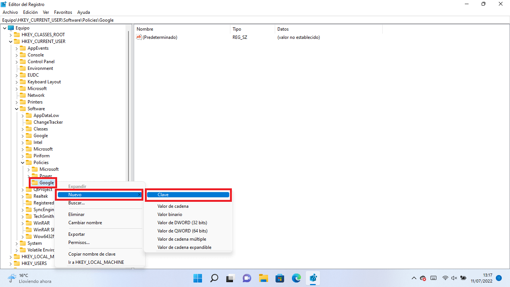The width and height of the screenshot is (510, 287).
Task: Click the AppEvents folder icon
Action: [23, 48]
